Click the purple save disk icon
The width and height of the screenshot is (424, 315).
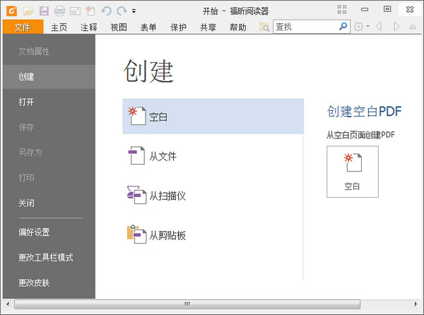click(x=44, y=11)
